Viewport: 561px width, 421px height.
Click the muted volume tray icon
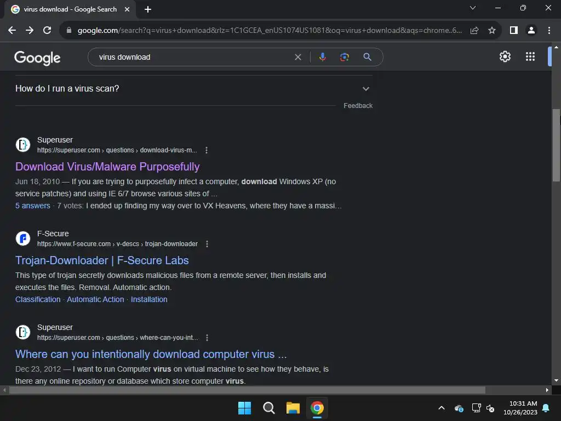[x=490, y=408]
